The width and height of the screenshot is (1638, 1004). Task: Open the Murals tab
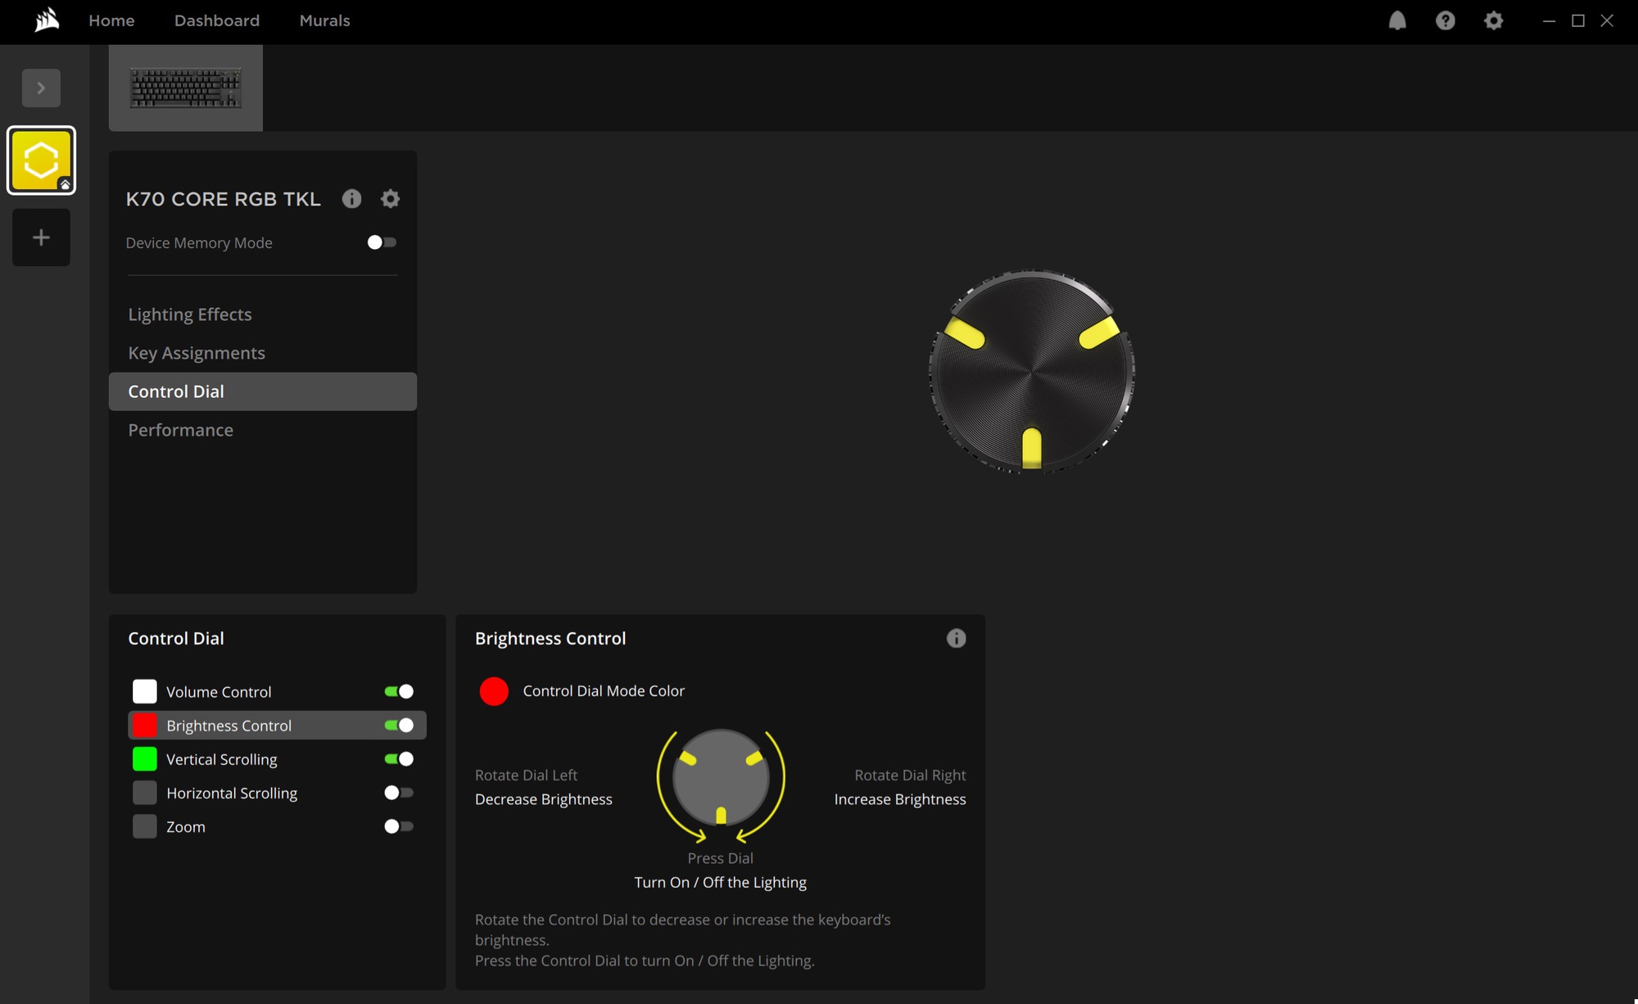pyautogui.click(x=325, y=20)
